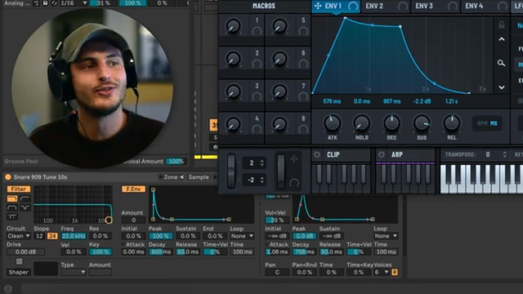
Task: Click the Vol<Vel 35 % field
Action: (277, 220)
